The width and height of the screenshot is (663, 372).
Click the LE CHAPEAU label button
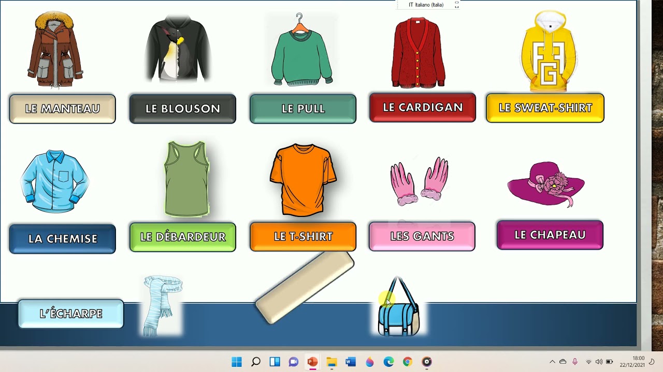tap(550, 235)
